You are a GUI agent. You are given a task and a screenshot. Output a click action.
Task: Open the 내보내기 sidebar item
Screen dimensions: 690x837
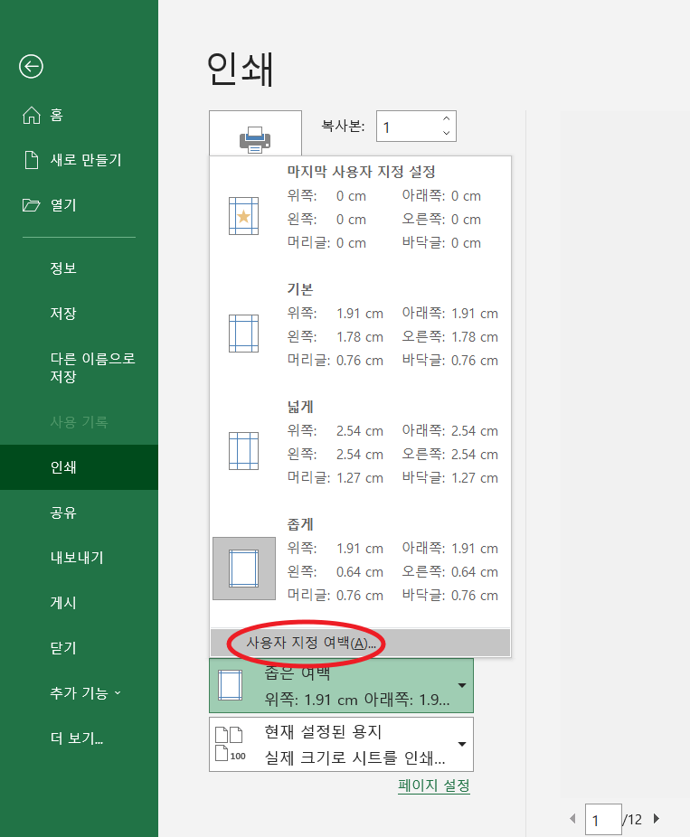[x=79, y=558]
